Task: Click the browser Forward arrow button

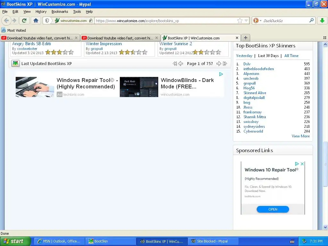Action: [14, 20]
